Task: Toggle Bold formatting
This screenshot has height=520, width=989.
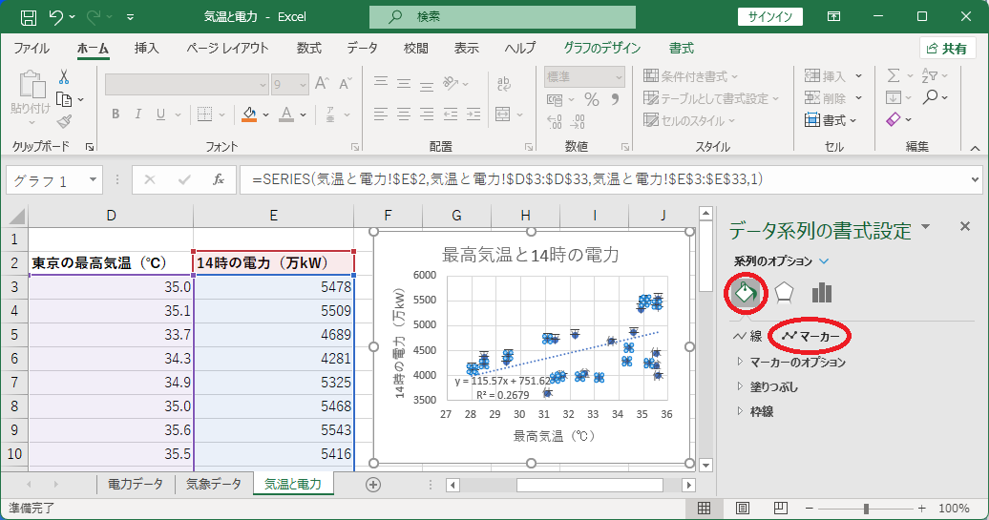Action: click(116, 114)
